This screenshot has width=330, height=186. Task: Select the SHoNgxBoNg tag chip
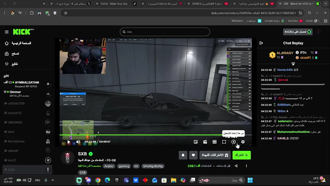click(x=153, y=166)
